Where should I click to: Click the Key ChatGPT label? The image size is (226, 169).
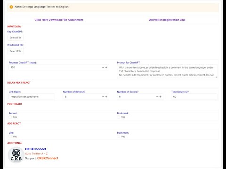click(x=15, y=31)
